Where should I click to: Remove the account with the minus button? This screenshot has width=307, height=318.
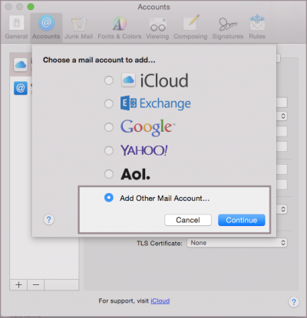pyautogui.click(x=36, y=285)
